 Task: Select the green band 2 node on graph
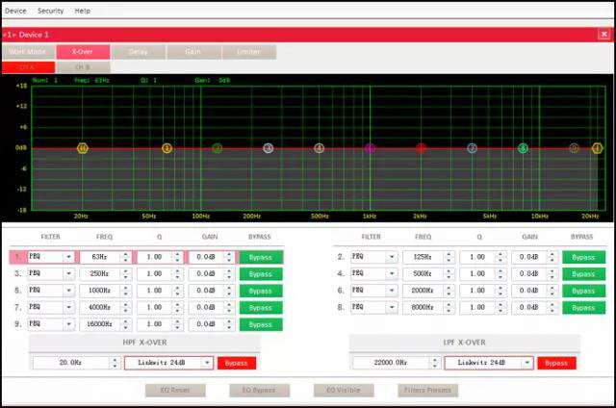[x=218, y=148]
